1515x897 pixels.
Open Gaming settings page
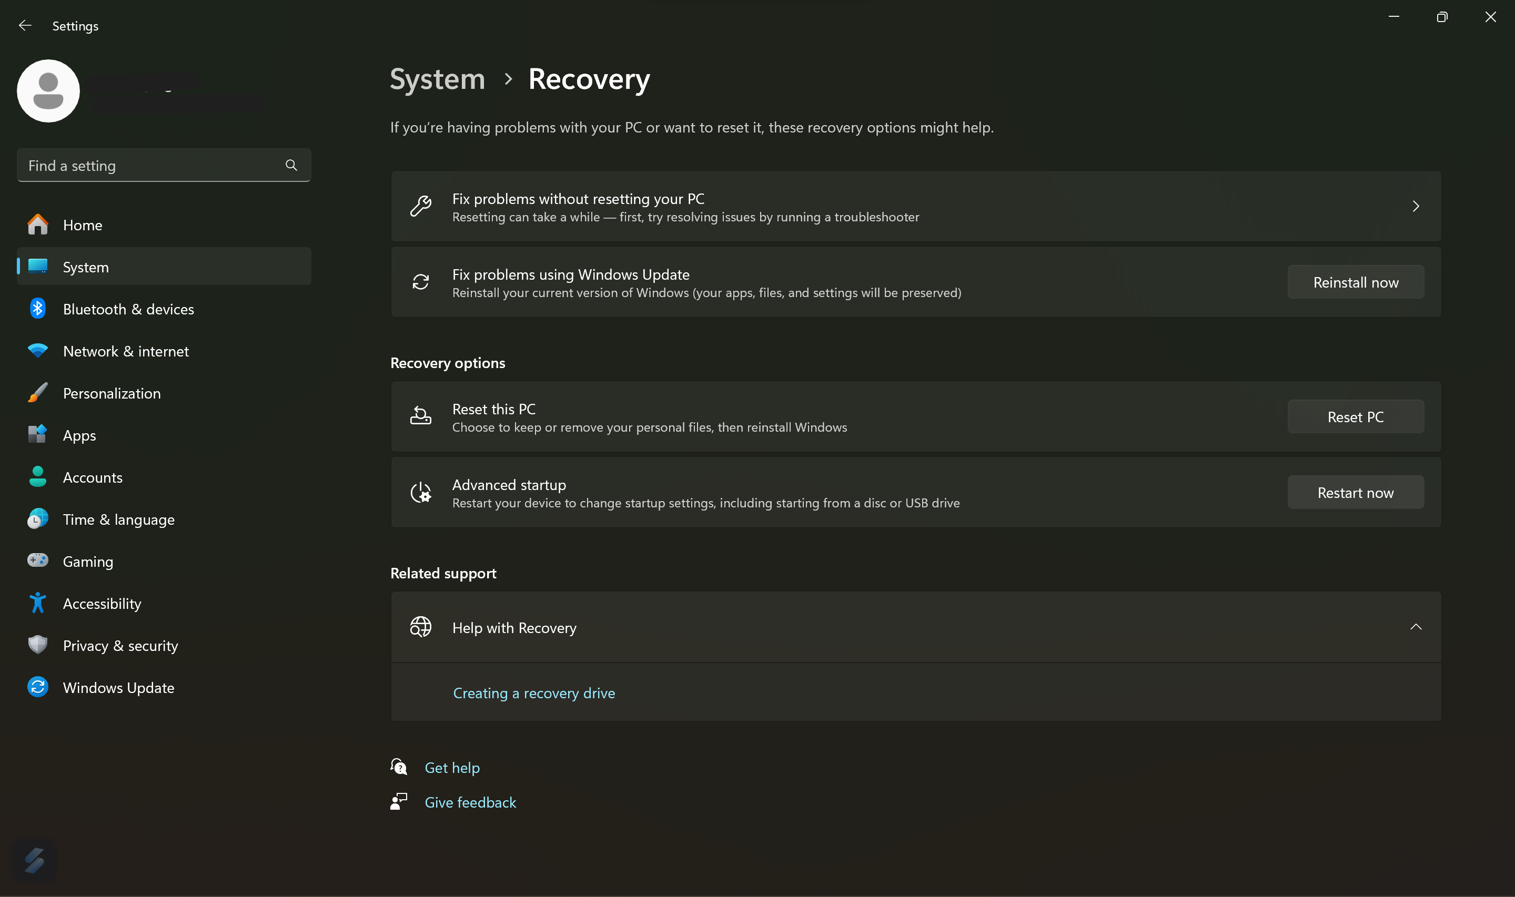click(164, 561)
